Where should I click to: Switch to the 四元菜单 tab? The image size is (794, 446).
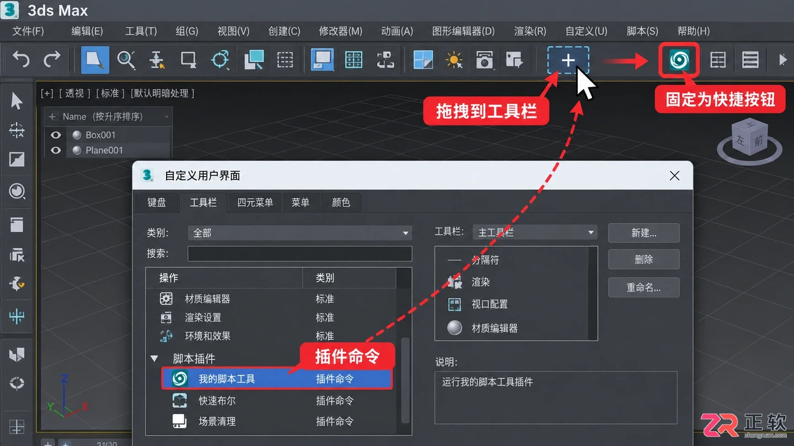pos(255,203)
